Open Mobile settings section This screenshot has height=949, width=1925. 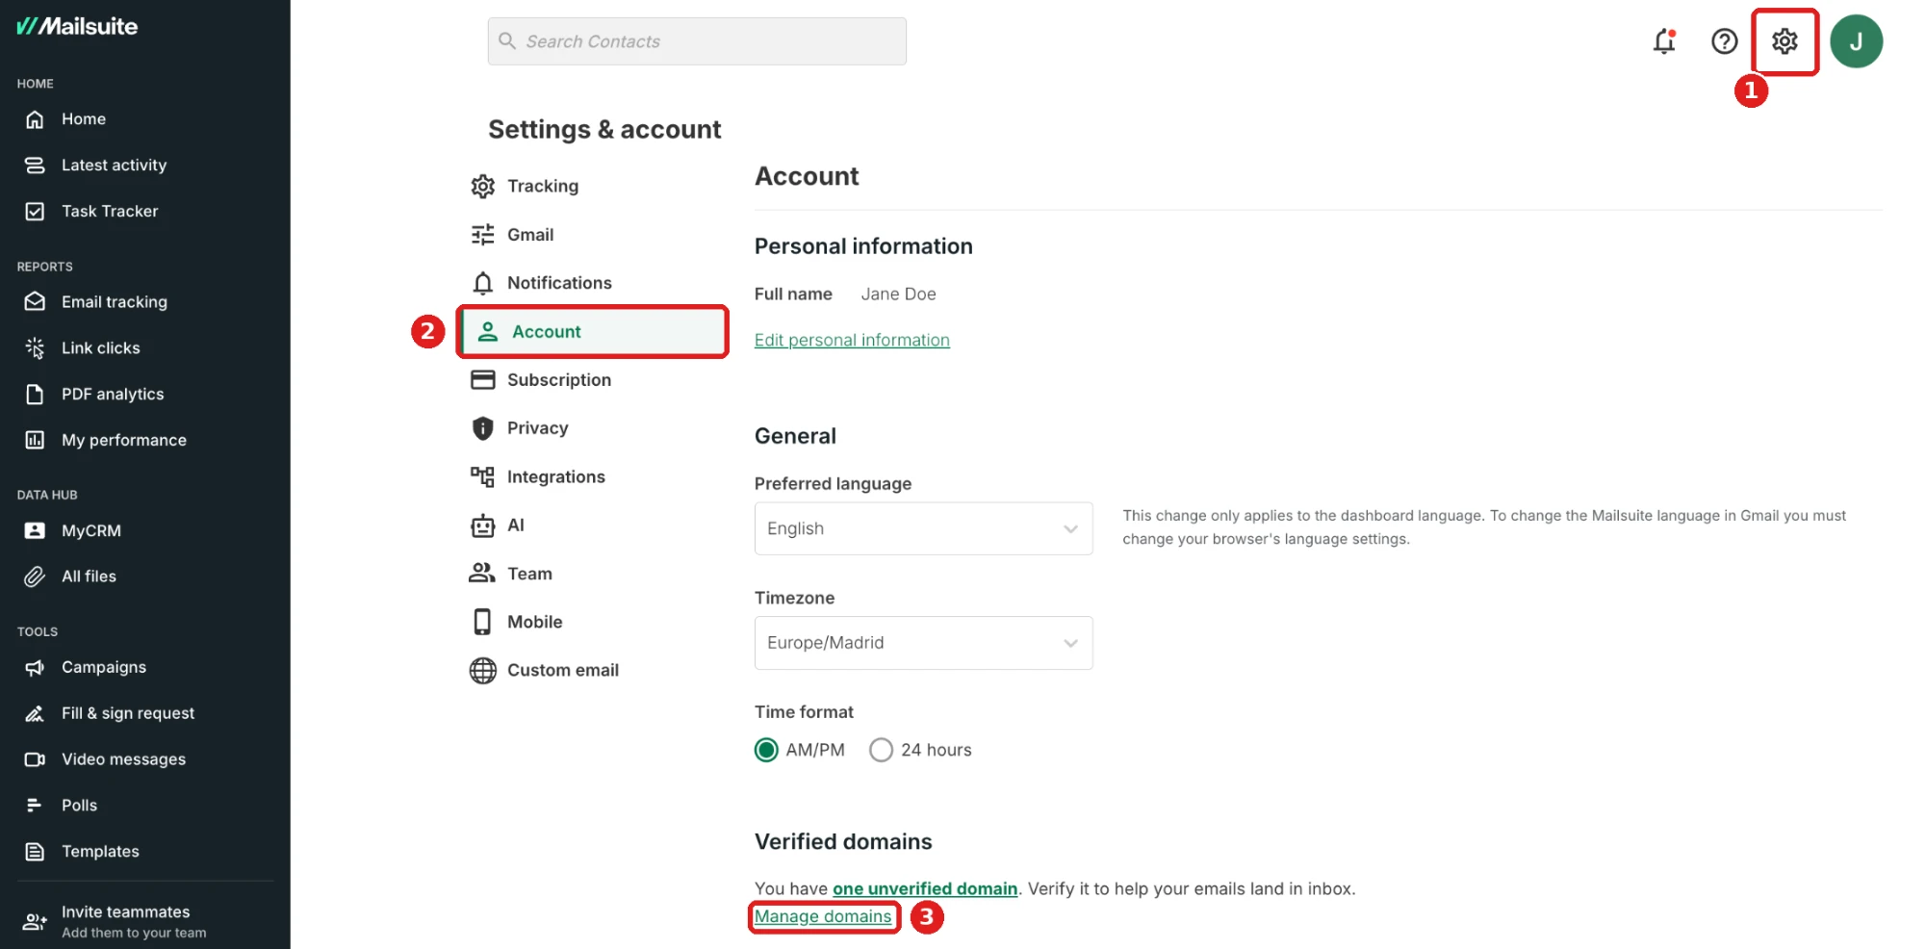(x=534, y=622)
